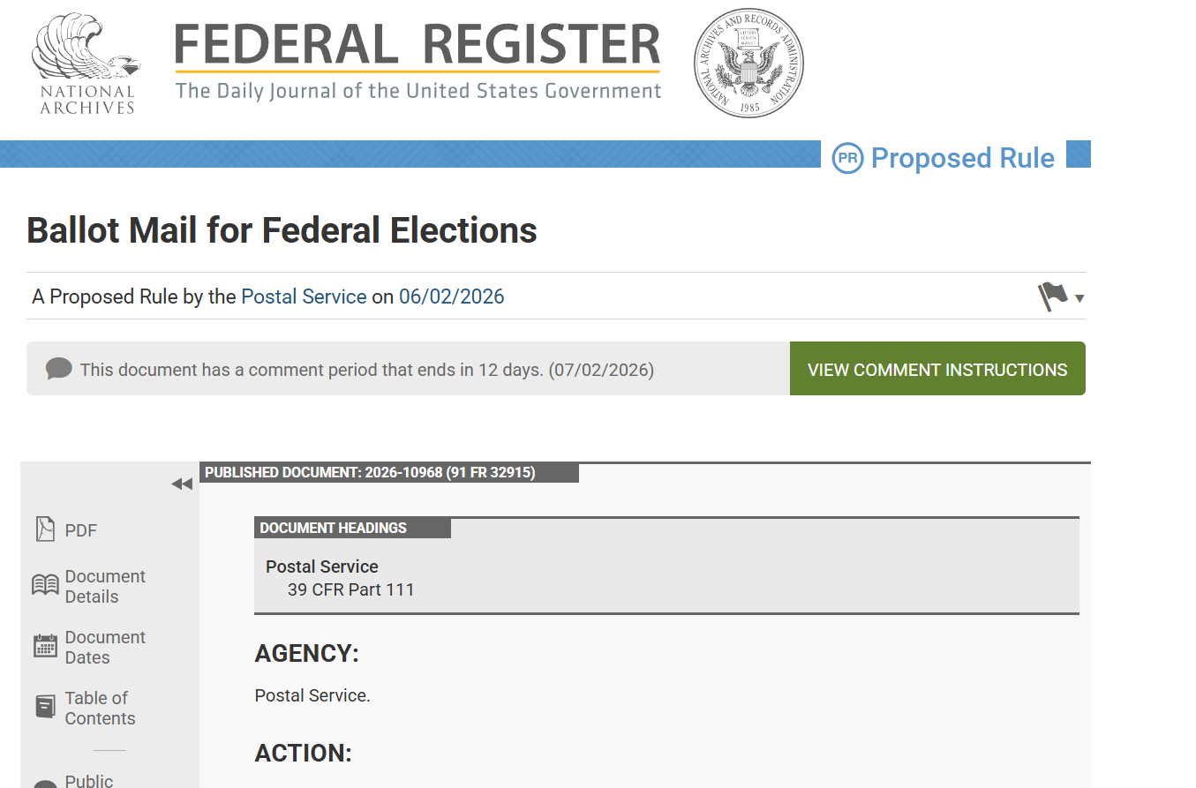Viewport: 1196px width, 788px height.
Task: Click the Public comments sidebar icon
Action: (x=45, y=784)
